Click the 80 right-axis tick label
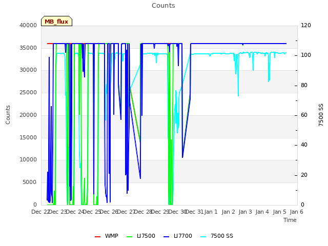Image resolution: width=328 pixels, height=246 pixels. [x=304, y=86]
